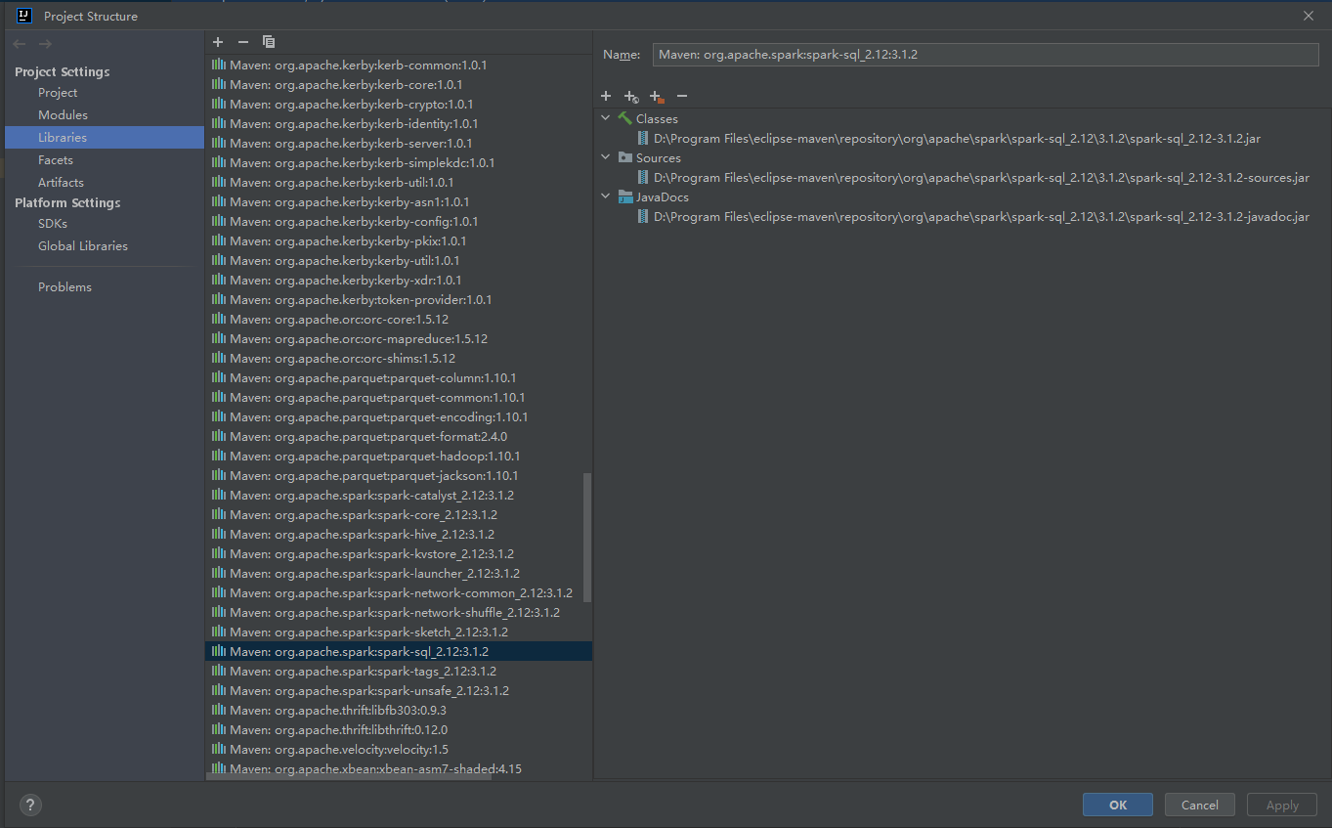
Task: Click library icon beside libthrift:0.12.0
Action: pyautogui.click(x=219, y=729)
